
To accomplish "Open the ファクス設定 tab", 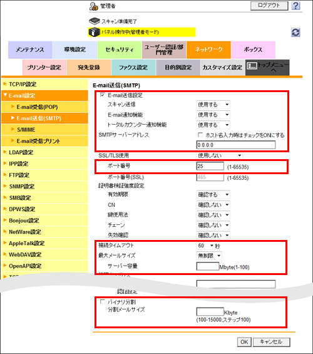I will [133, 67].
